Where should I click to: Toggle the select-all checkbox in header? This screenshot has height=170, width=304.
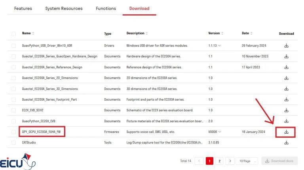[13, 34]
